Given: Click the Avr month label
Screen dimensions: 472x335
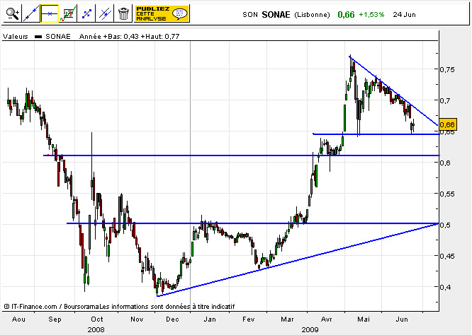Looking at the screenshot, I should (326, 319).
